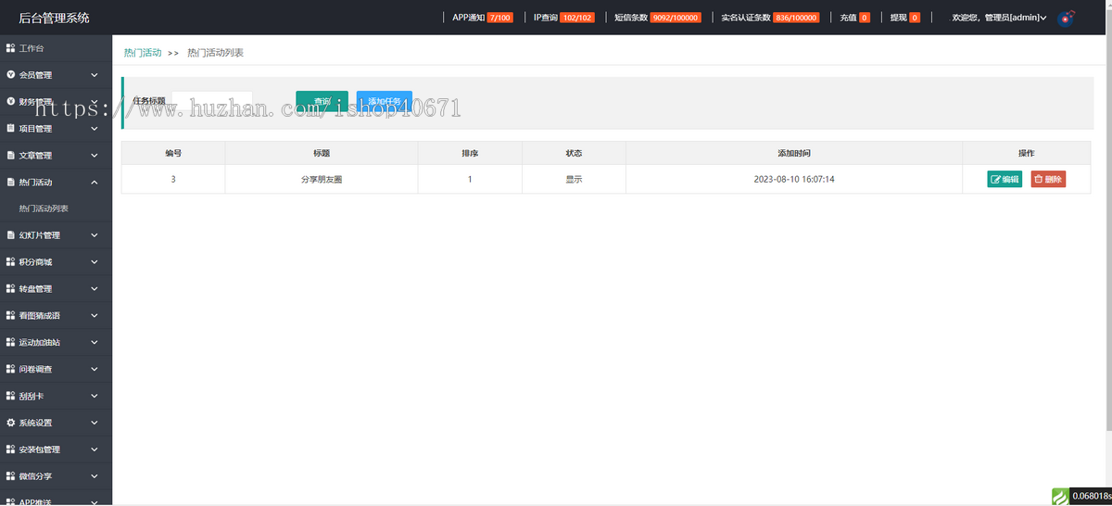Click the 幻灯片管理 sidebar icon

10,235
